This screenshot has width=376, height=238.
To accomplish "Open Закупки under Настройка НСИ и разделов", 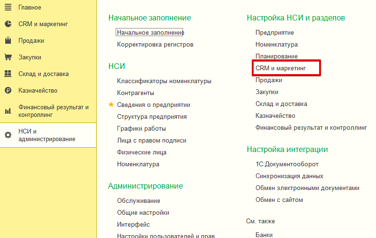I will [267, 92].
